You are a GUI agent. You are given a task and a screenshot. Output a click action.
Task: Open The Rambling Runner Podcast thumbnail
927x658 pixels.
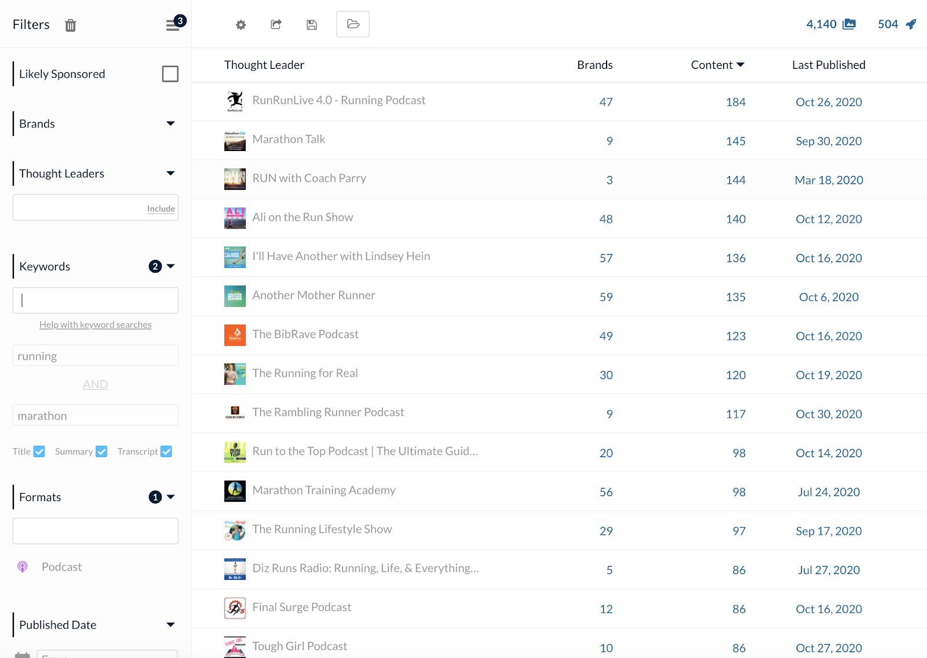click(235, 413)
